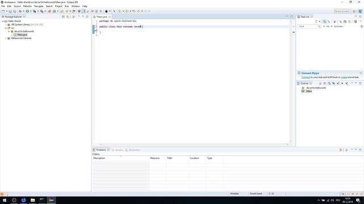Click the New wizard toolbar icon

(x=3, y=11)
